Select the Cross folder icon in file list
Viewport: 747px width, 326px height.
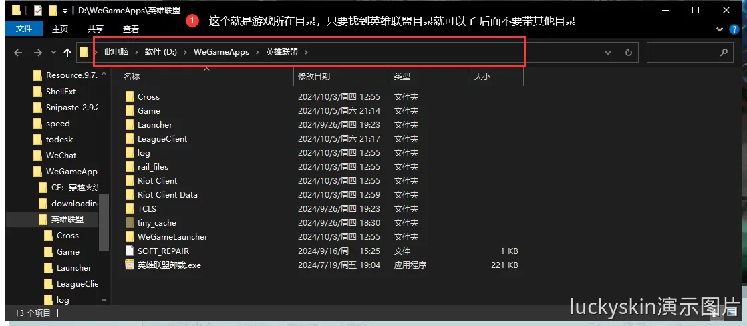pyautogui.click(x=130, y=96)
